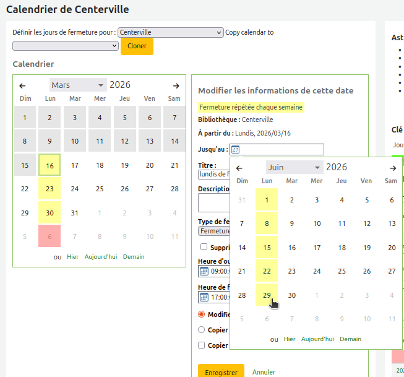Screen dimensions: 404x377
Task: Select yellow day 30 in Mars calendar
Action: [x=49, y=213]
